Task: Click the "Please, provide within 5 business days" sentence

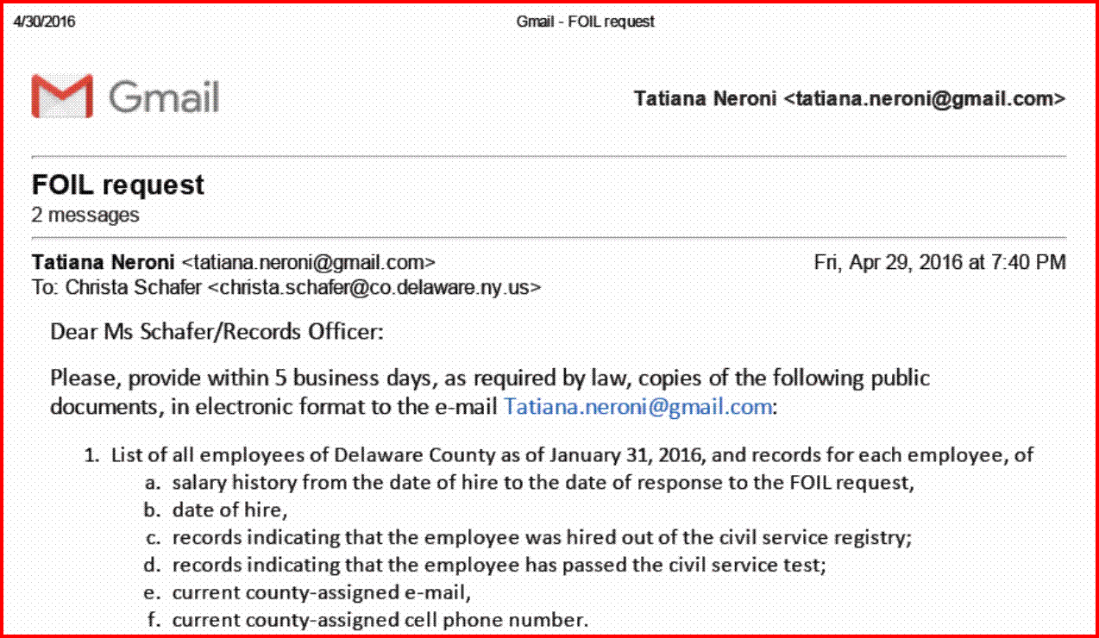Action: click(x=490, y=378)
